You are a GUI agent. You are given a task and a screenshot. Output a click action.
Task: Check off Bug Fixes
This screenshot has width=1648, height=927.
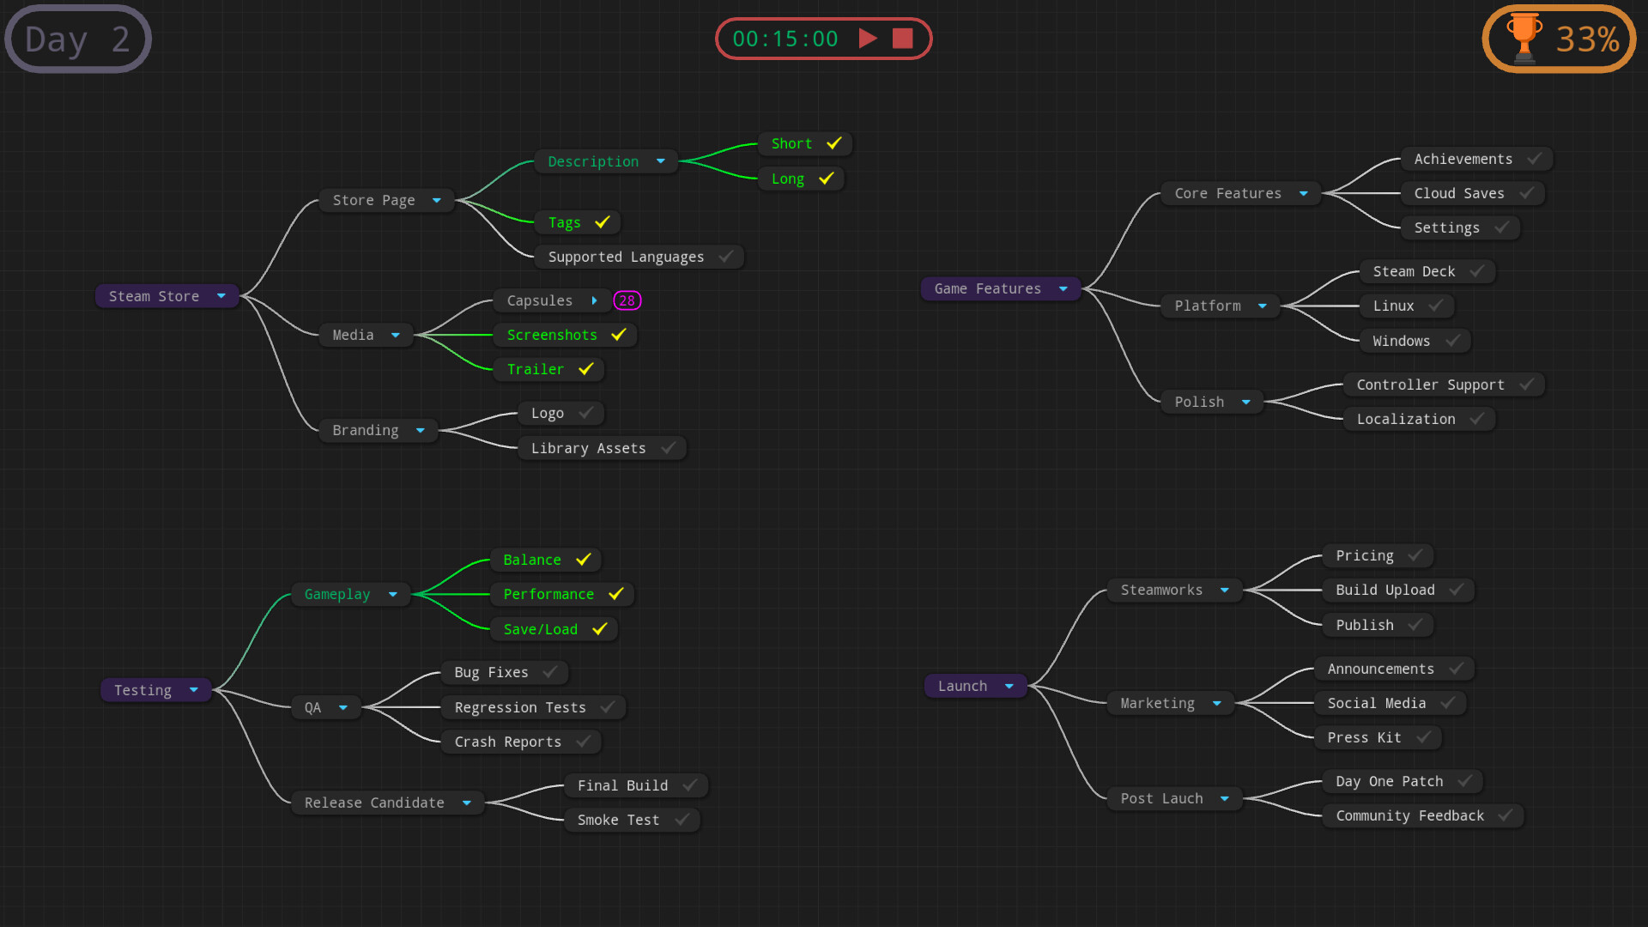coord(551,672)
